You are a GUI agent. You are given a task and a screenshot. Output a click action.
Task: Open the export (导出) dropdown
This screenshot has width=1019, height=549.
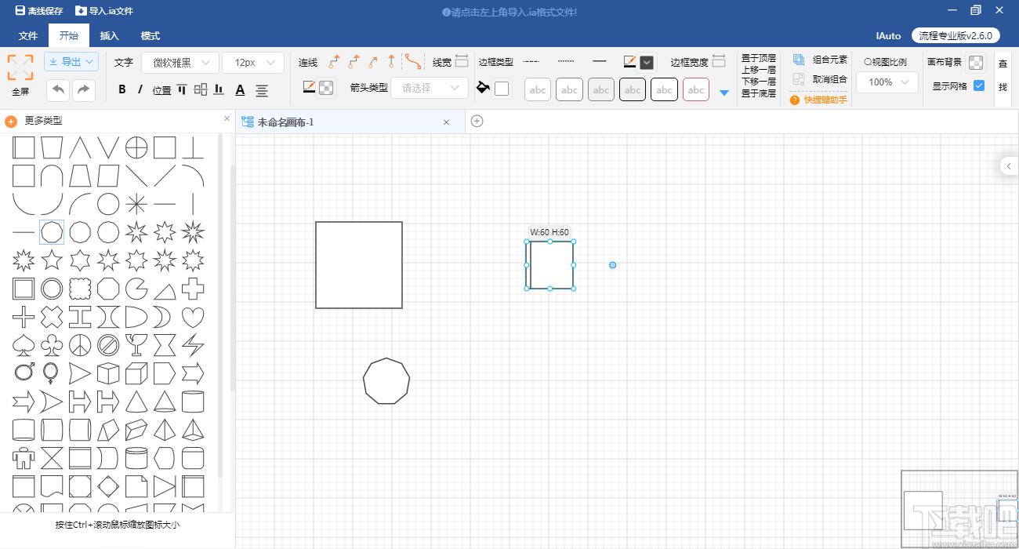[71, 62]
